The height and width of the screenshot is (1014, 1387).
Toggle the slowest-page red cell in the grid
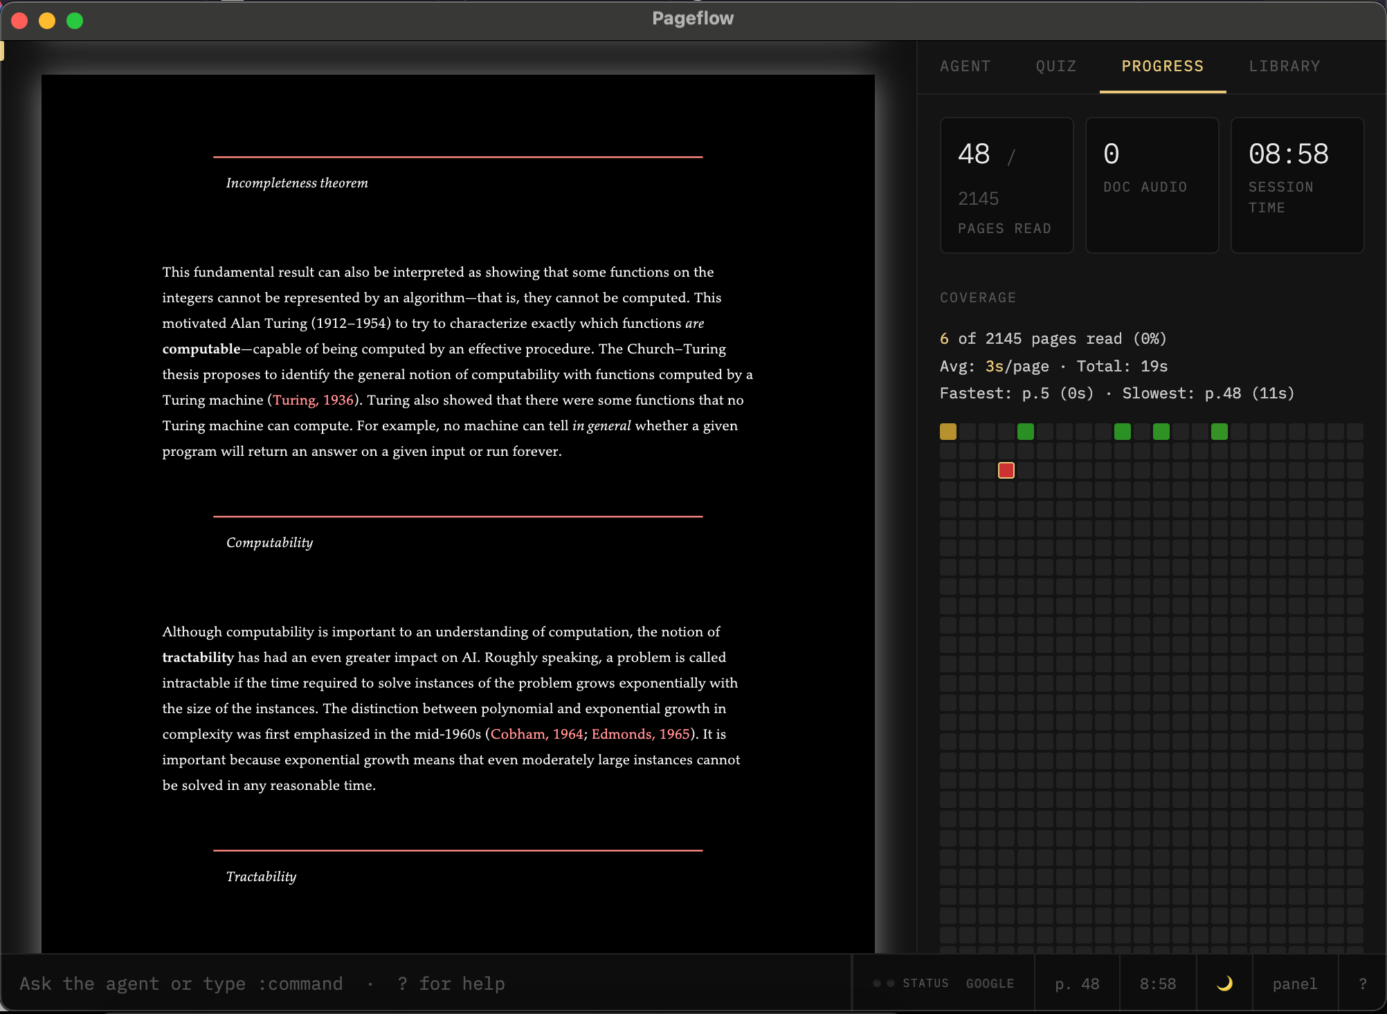[x=1006, y=470]
